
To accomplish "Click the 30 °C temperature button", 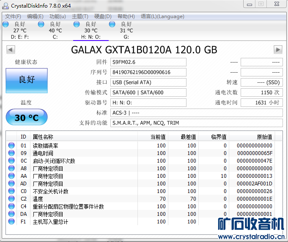I will tap(27, 117).
